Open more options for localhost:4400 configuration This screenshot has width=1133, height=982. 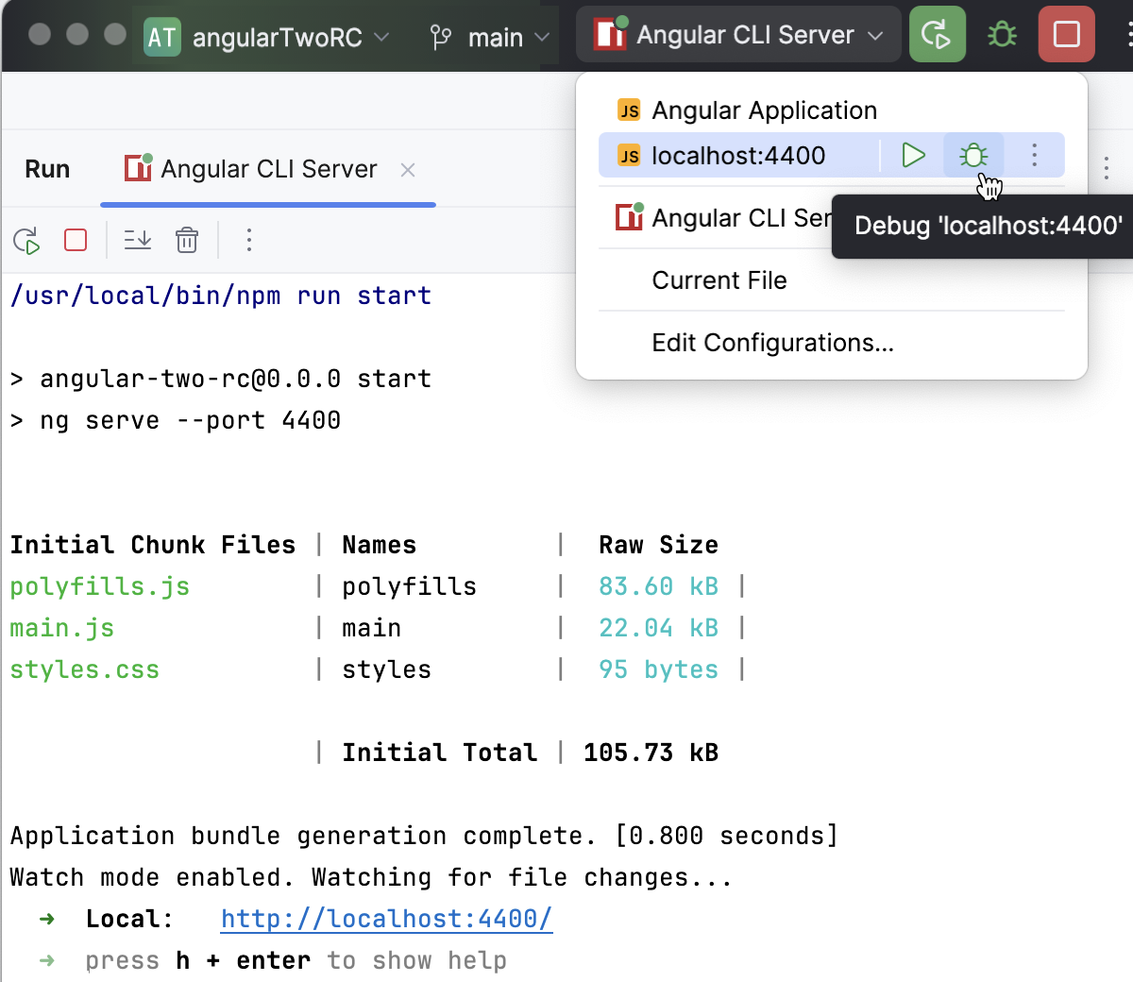pos(1035,155)
